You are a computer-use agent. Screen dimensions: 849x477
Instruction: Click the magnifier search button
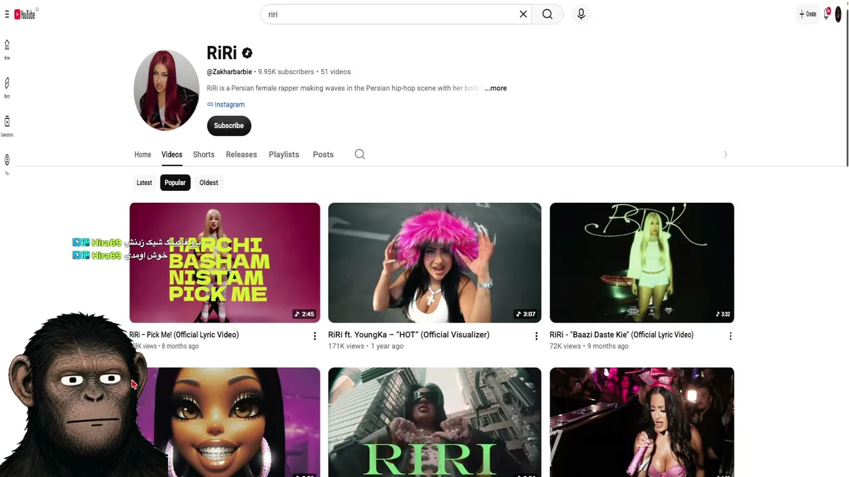tap(547, 14)
